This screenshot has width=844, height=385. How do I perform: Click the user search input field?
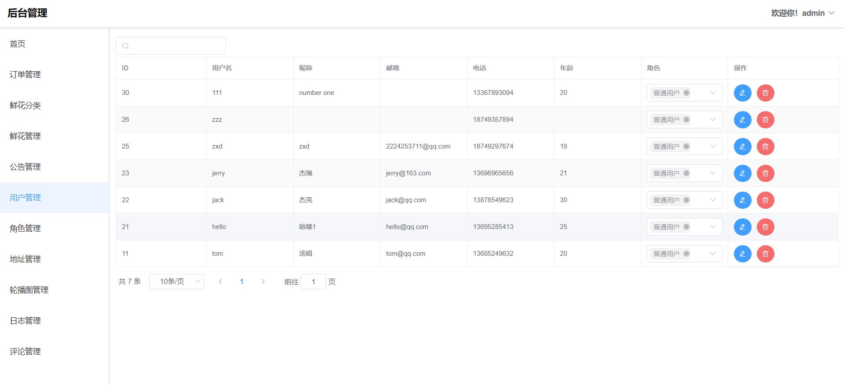pos(171,46)
